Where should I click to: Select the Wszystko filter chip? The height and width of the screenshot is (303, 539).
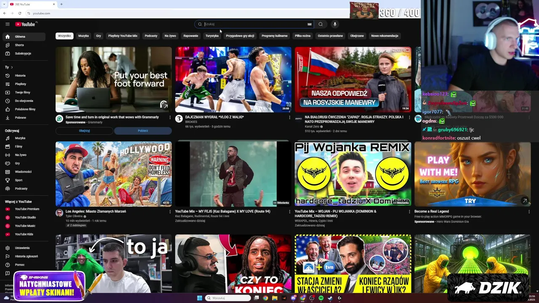click(64, 36)
